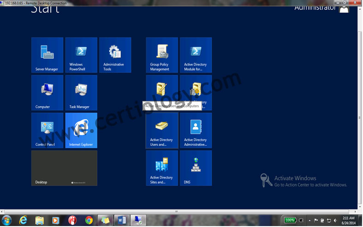Screen dimensions: 363x227
Task: Launch Active Directory Module for PowerShell tile
Action: tap(196, 55)
